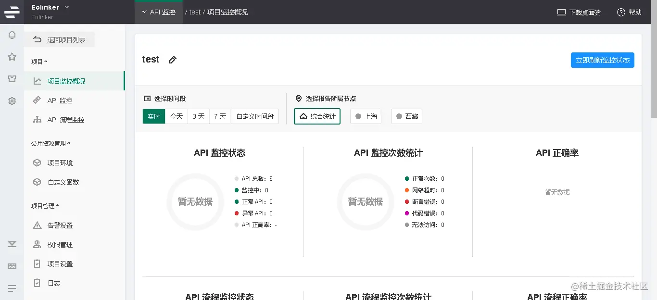
Task: Select 自定义时间段 time range
Action: coord(255,116)
